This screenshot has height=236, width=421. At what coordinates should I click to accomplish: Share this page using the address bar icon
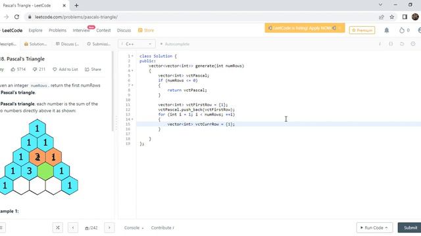click(x=382, y=17)
